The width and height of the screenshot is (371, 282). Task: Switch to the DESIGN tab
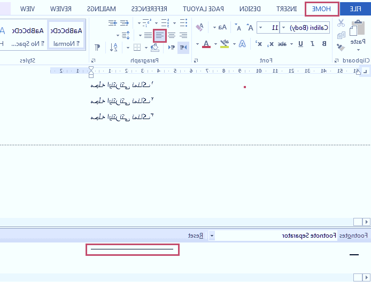(250, 9)
